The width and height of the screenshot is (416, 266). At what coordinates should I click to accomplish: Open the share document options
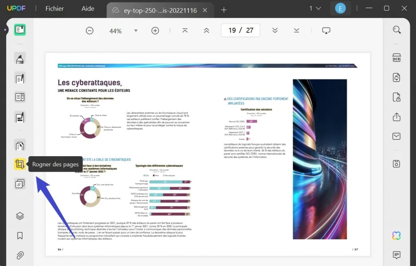pos(396,117)
